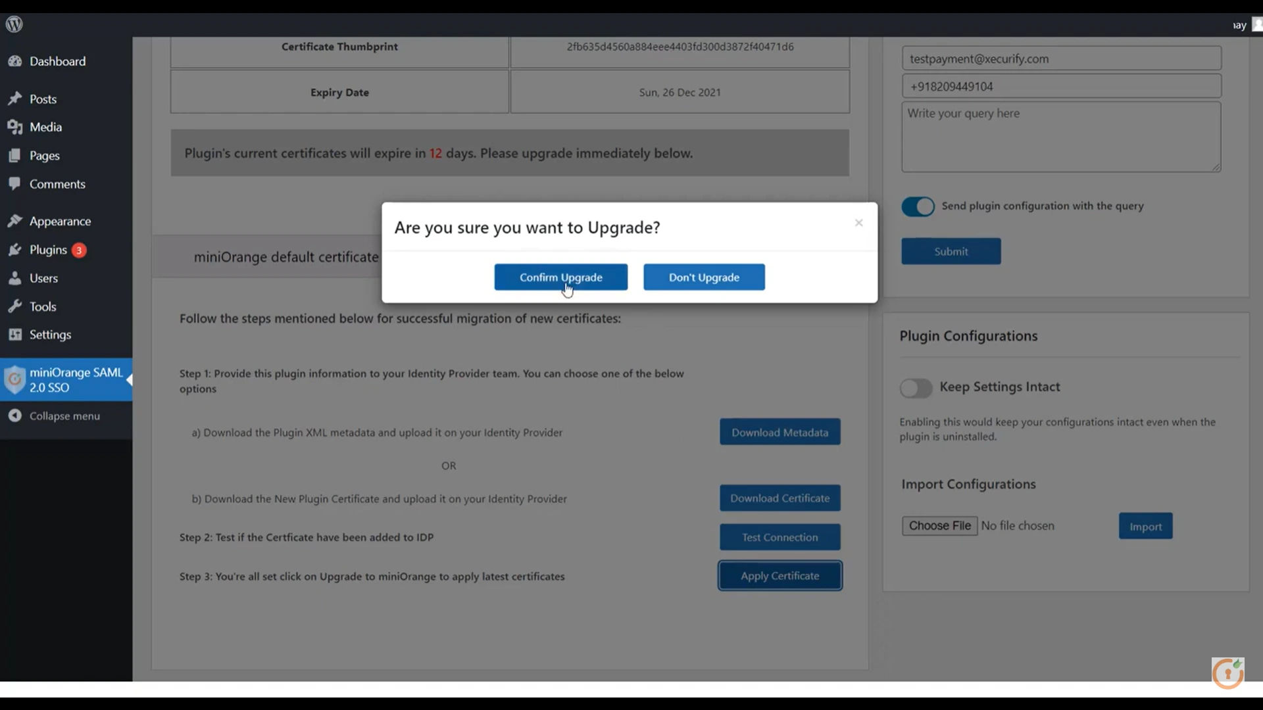Click the email field testpayment@xecurify.com
The width and height of the screenshot is (1263, 710).
click(x=1061, y=59)
